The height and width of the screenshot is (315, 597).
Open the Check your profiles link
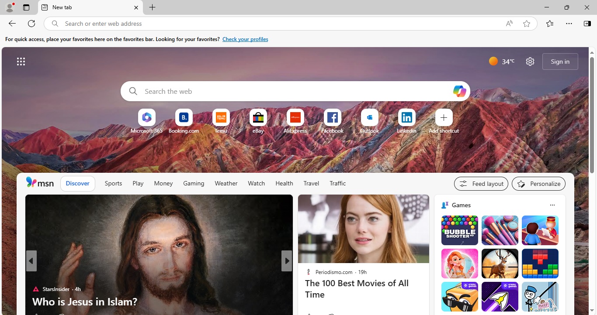click(245, 39)
